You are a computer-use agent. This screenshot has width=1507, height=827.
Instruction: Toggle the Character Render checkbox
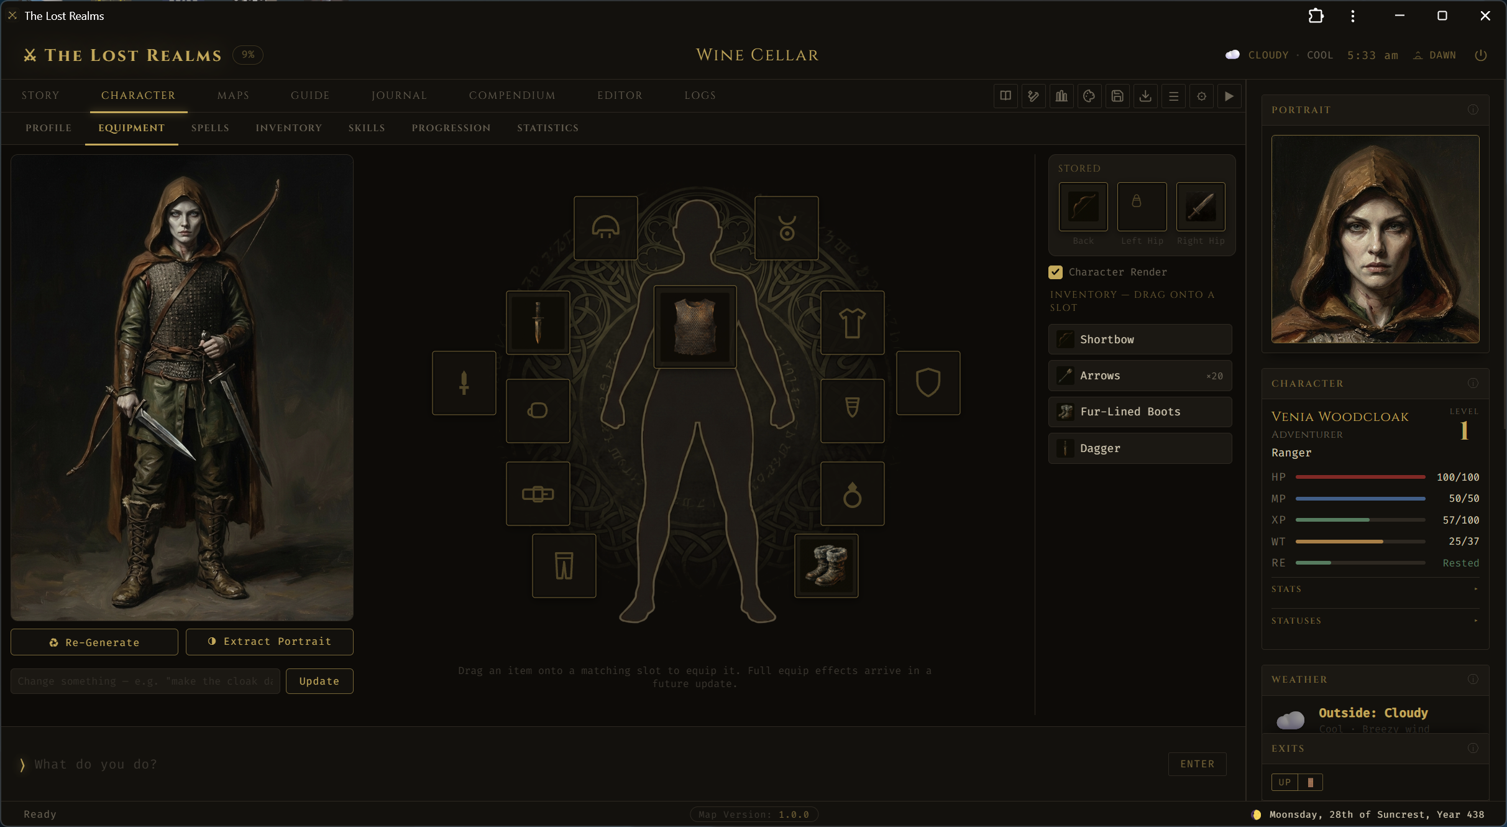tap(1055, 272)
